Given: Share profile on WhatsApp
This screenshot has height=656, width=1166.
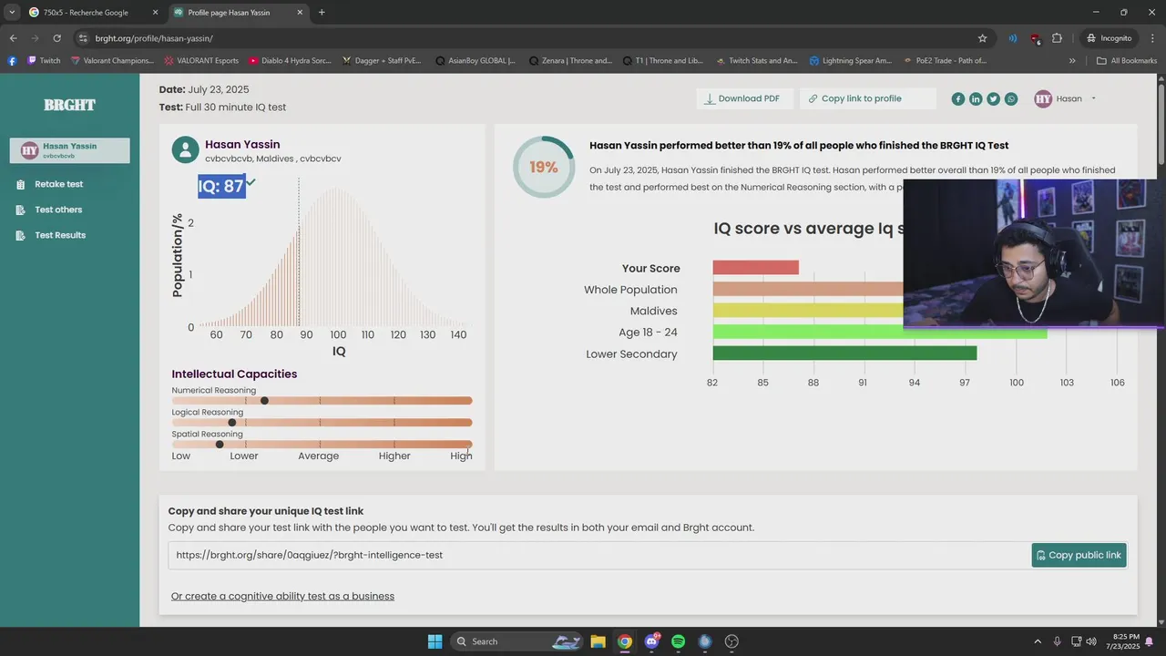Looking at the screenshot, I should tap(1011, 98).
